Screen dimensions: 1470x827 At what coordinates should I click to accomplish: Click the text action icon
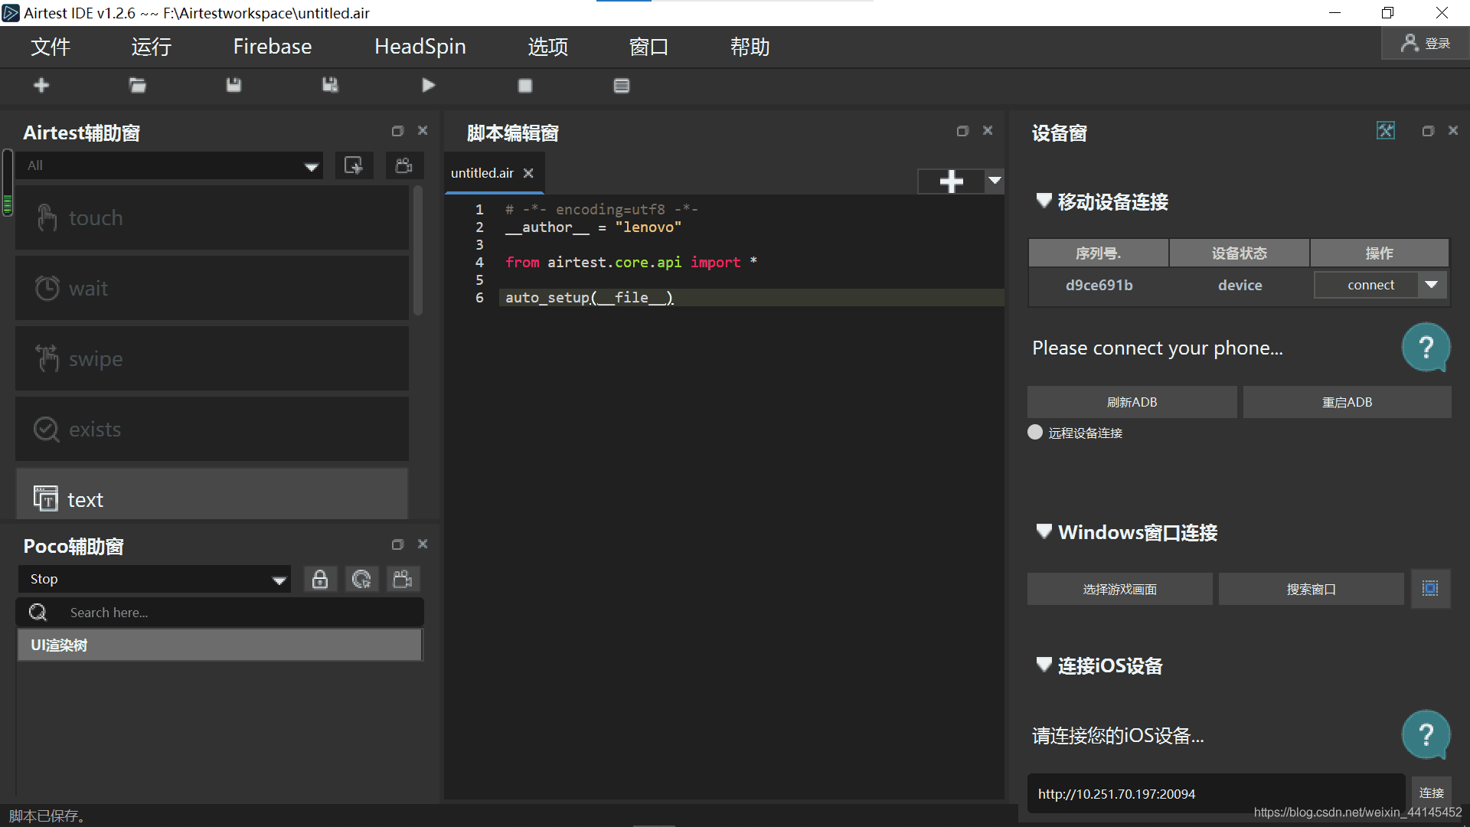pos(45,498)
